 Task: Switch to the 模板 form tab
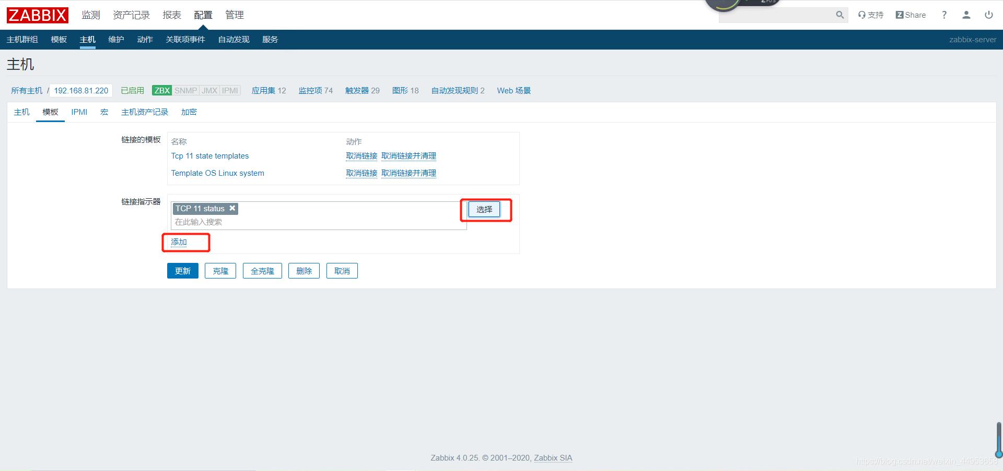coord(50,112)
